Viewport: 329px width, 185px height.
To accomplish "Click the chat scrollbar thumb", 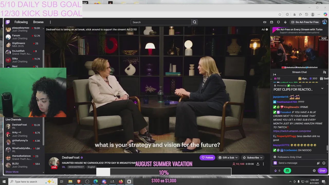I will point(327,148).
